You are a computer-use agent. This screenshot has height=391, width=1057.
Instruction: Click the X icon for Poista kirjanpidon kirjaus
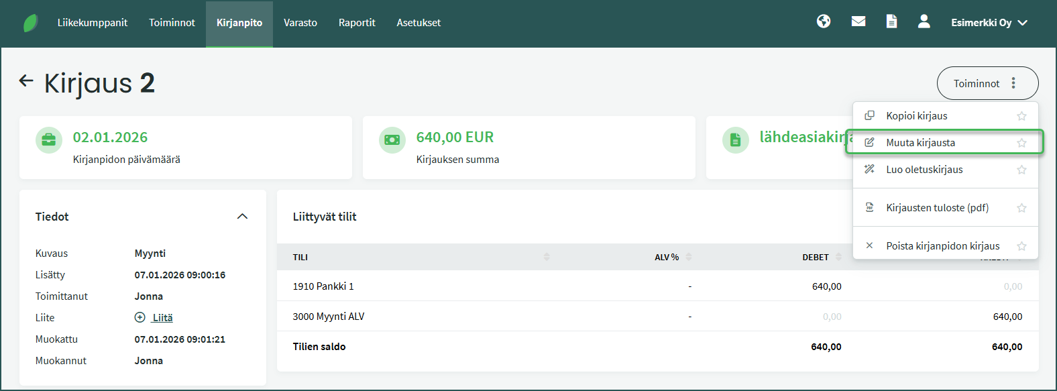click(869, 245)
